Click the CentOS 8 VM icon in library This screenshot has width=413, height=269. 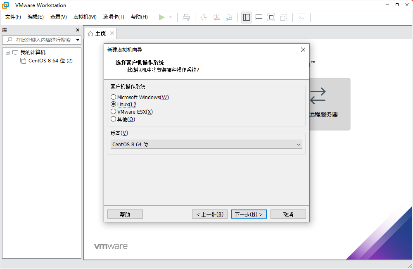tap(23, 61)
